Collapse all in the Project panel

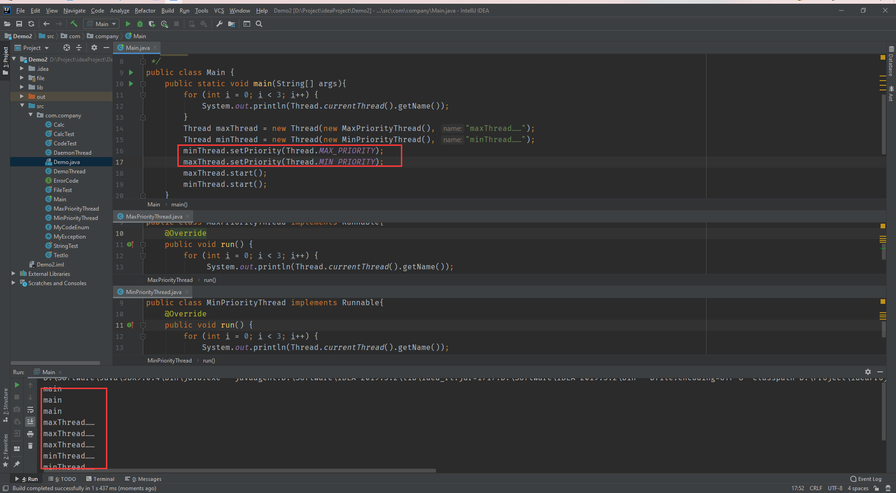pyautogui.click(x=79, y=48)
